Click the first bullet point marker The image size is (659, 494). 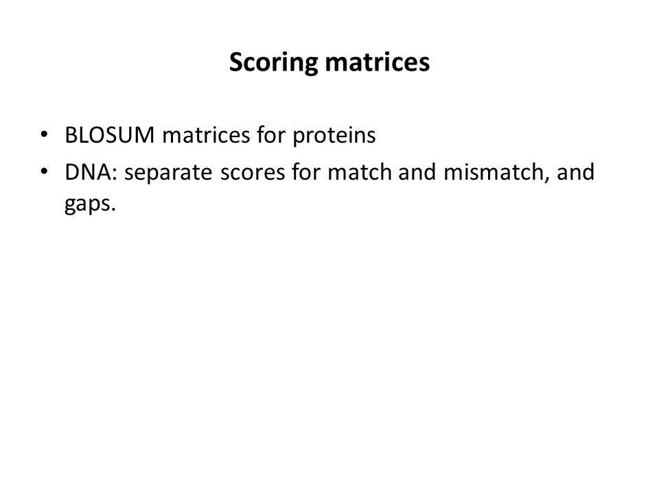coord(44,135)
